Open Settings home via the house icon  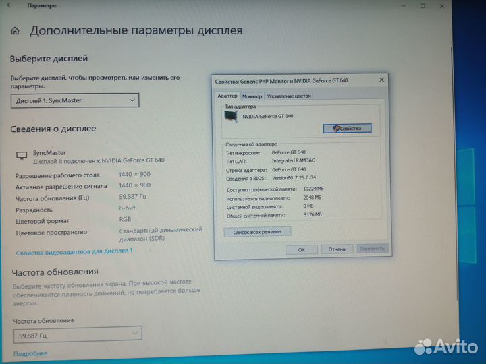[15, 30]
